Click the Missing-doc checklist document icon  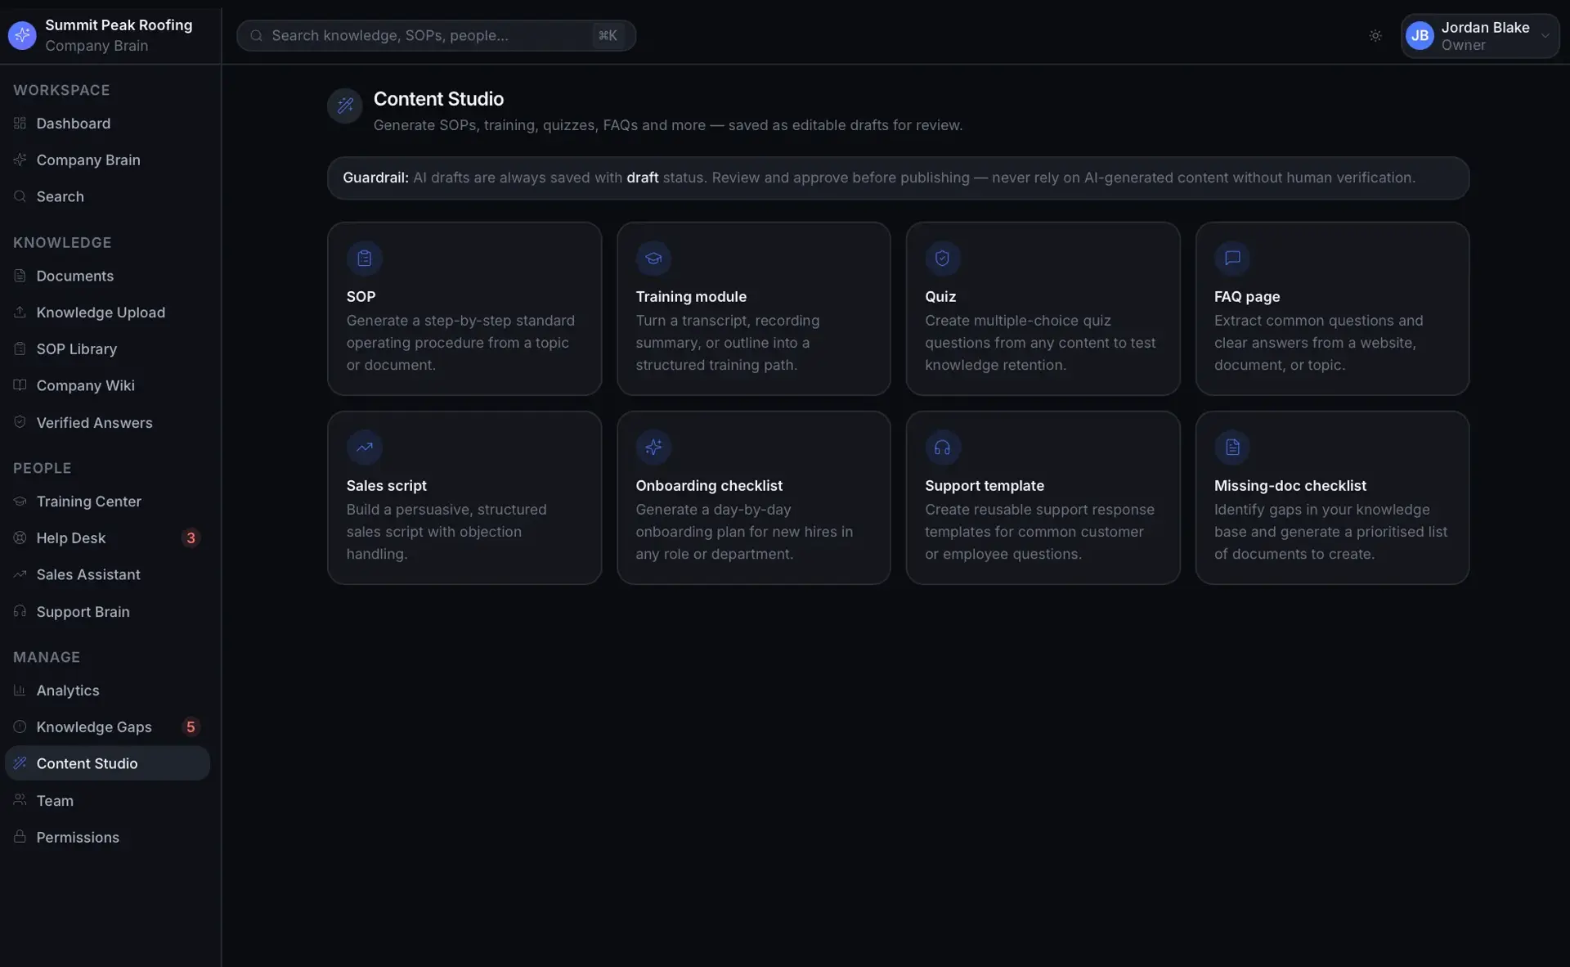point(1231,448)
